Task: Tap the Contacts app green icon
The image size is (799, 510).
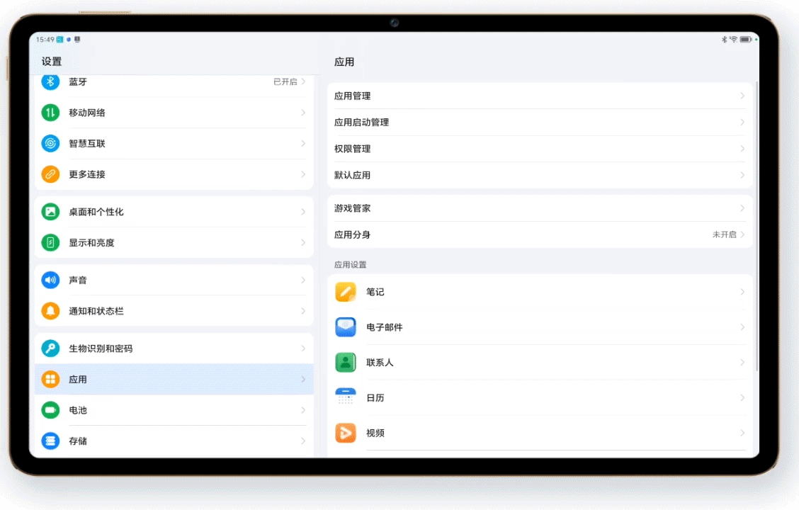Action: [346, 363]
